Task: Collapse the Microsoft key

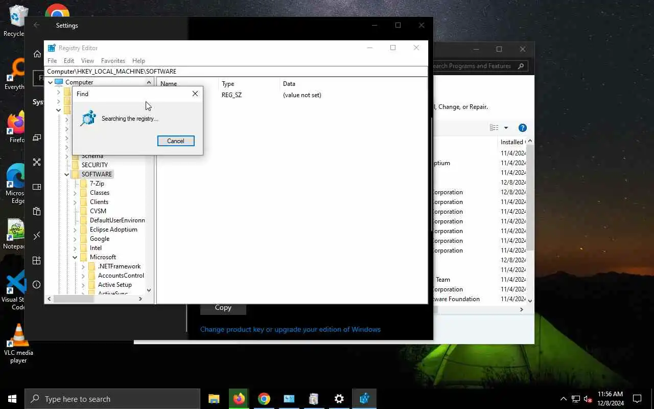Action: pos(75,257)
